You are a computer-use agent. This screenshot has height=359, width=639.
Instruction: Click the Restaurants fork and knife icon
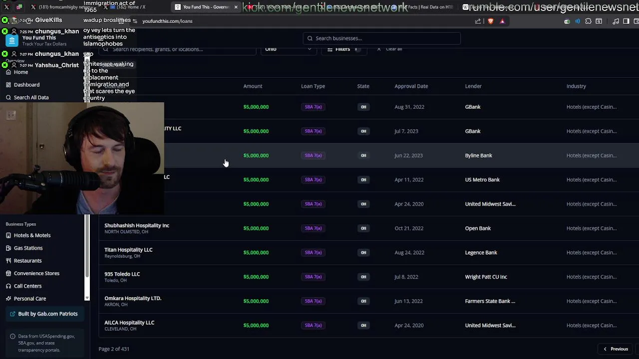pos(8,261)
